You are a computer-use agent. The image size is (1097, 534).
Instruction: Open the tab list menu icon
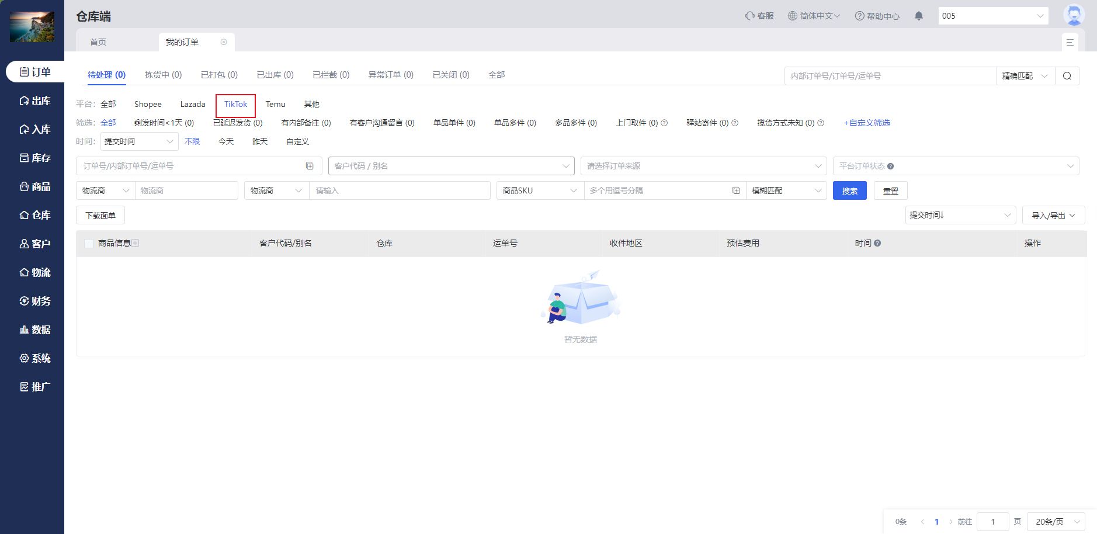click(1070, 42)
